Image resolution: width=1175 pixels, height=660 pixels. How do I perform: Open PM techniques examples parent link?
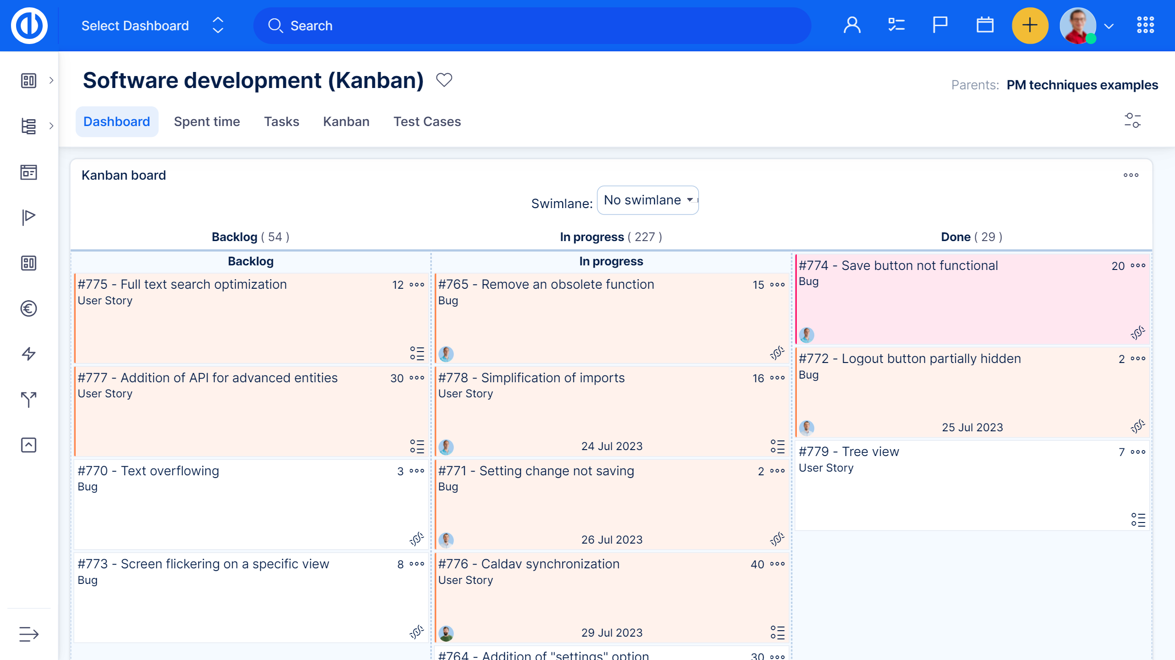click(1082, 85)
